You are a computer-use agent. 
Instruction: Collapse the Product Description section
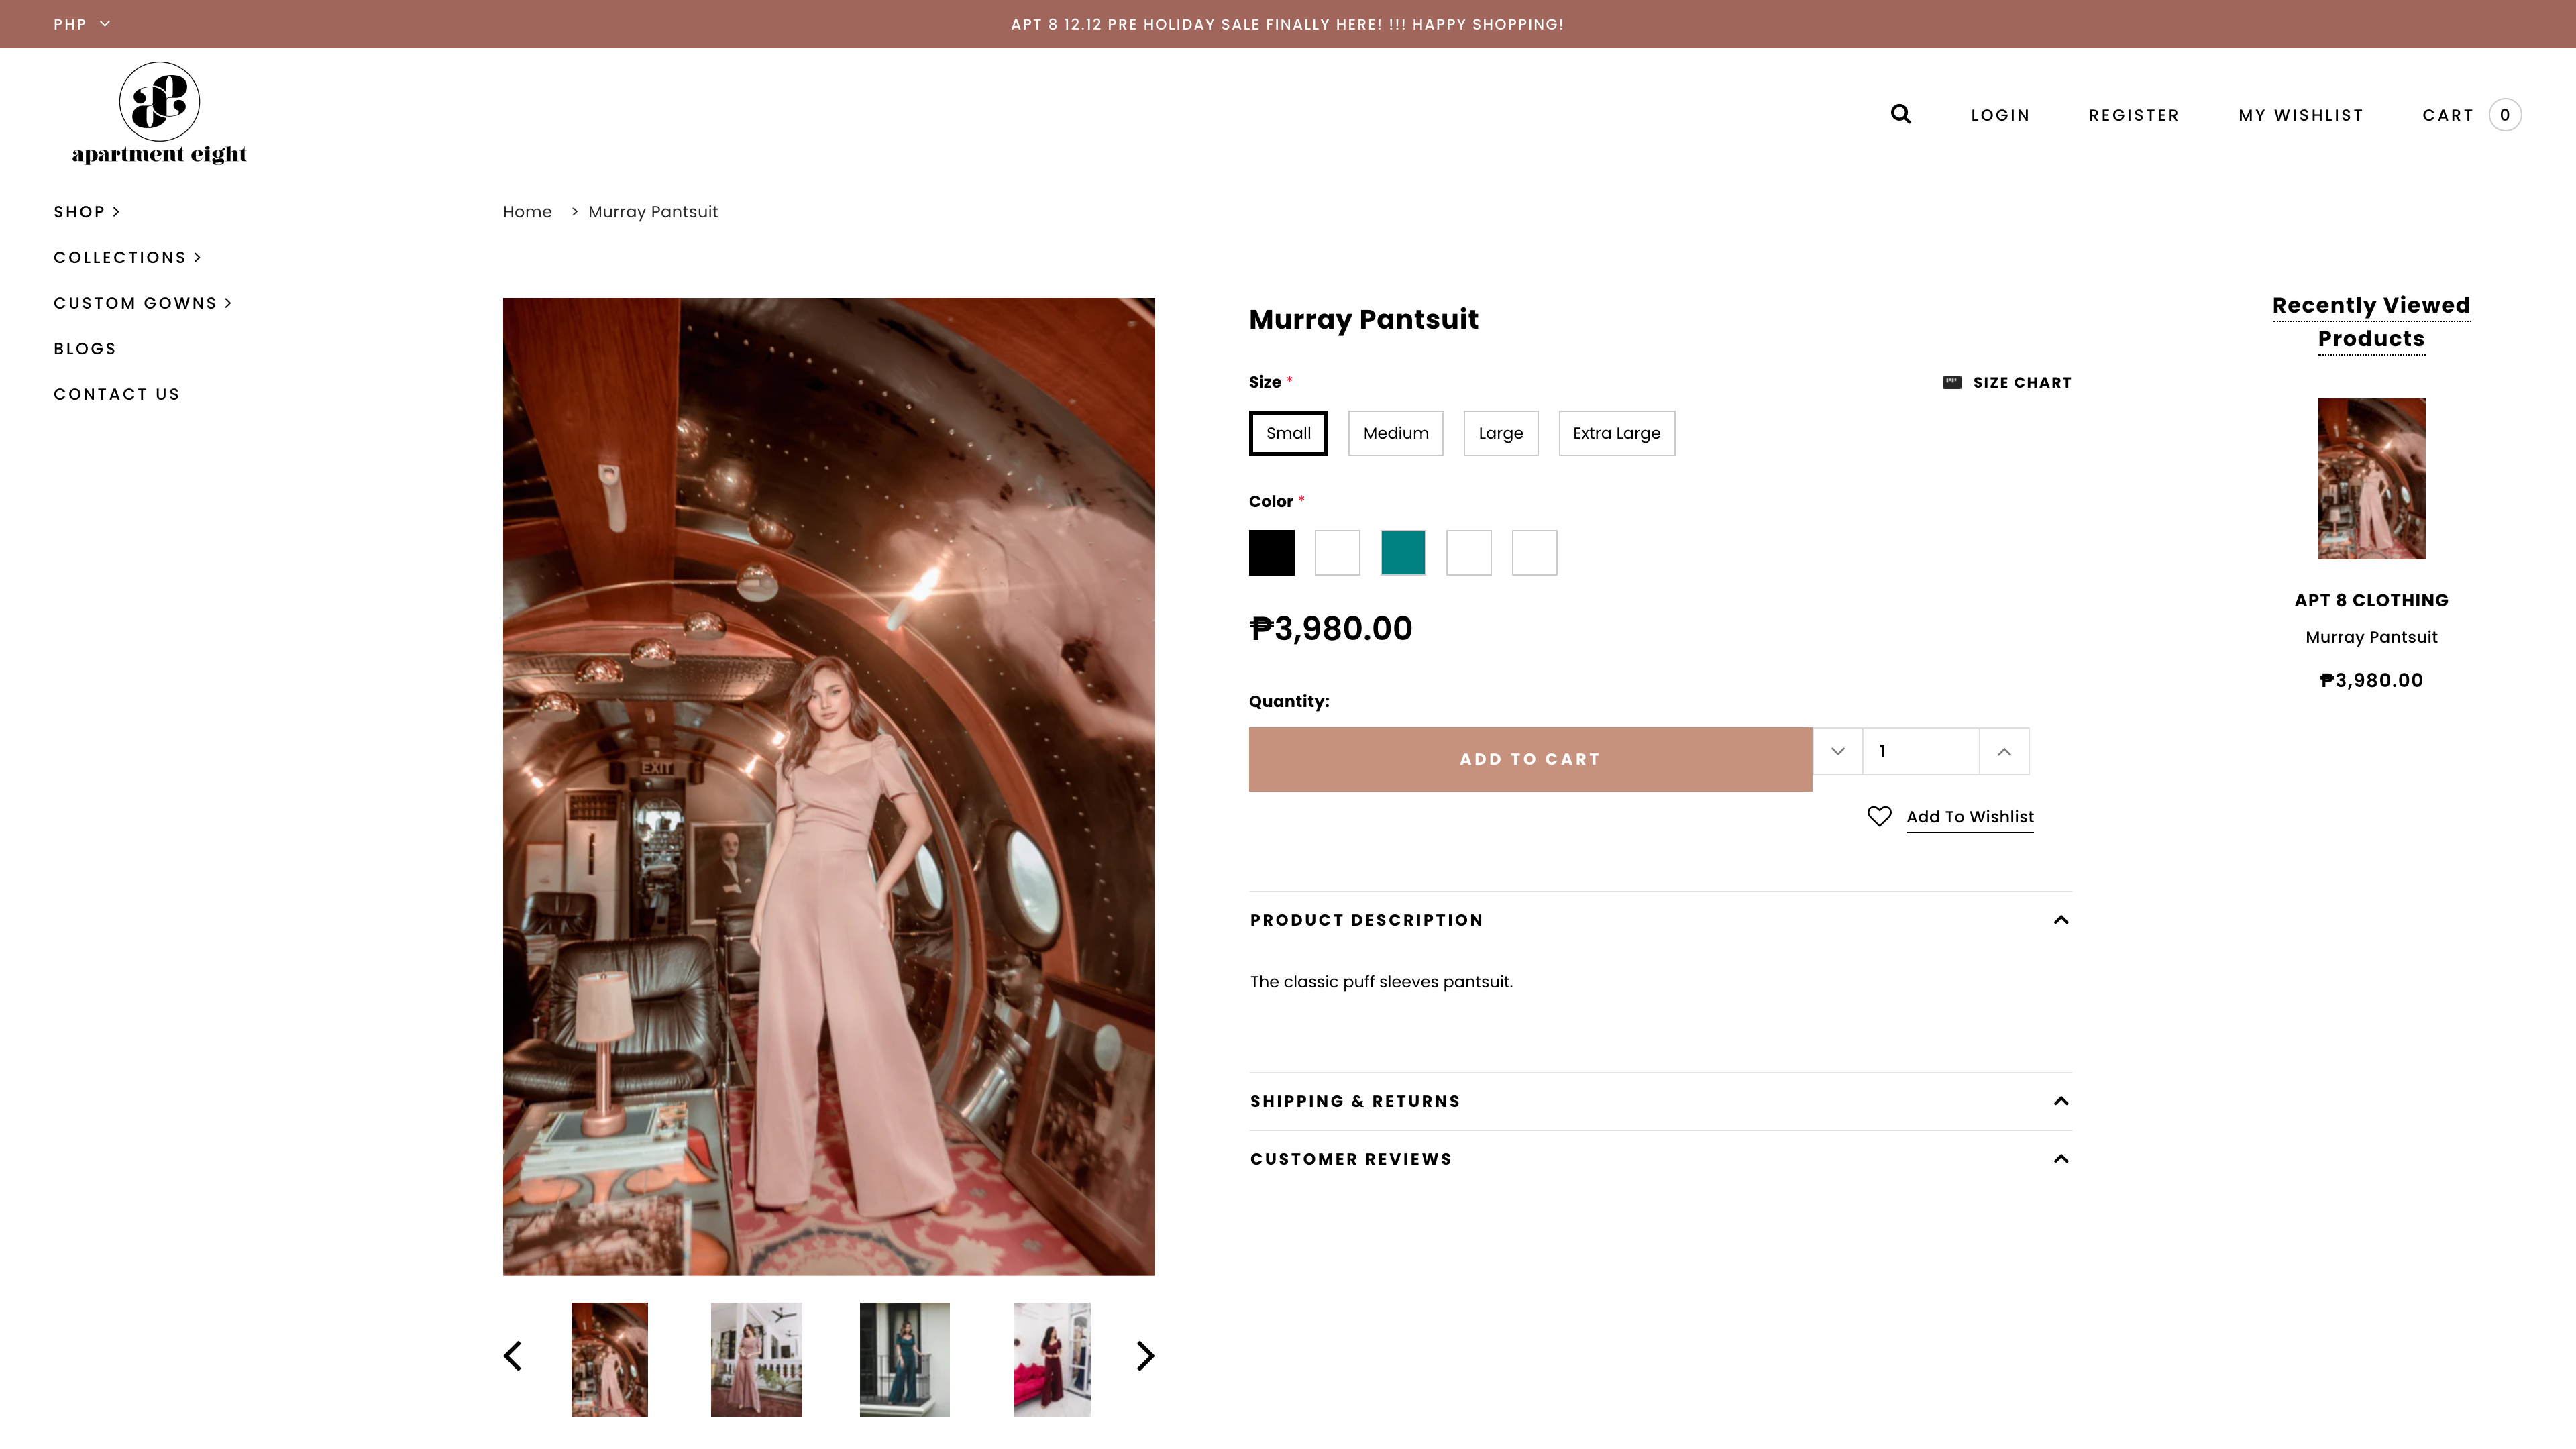(2060, 919)
